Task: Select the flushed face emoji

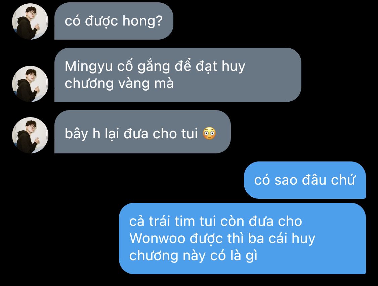Action: coord(209,133)
